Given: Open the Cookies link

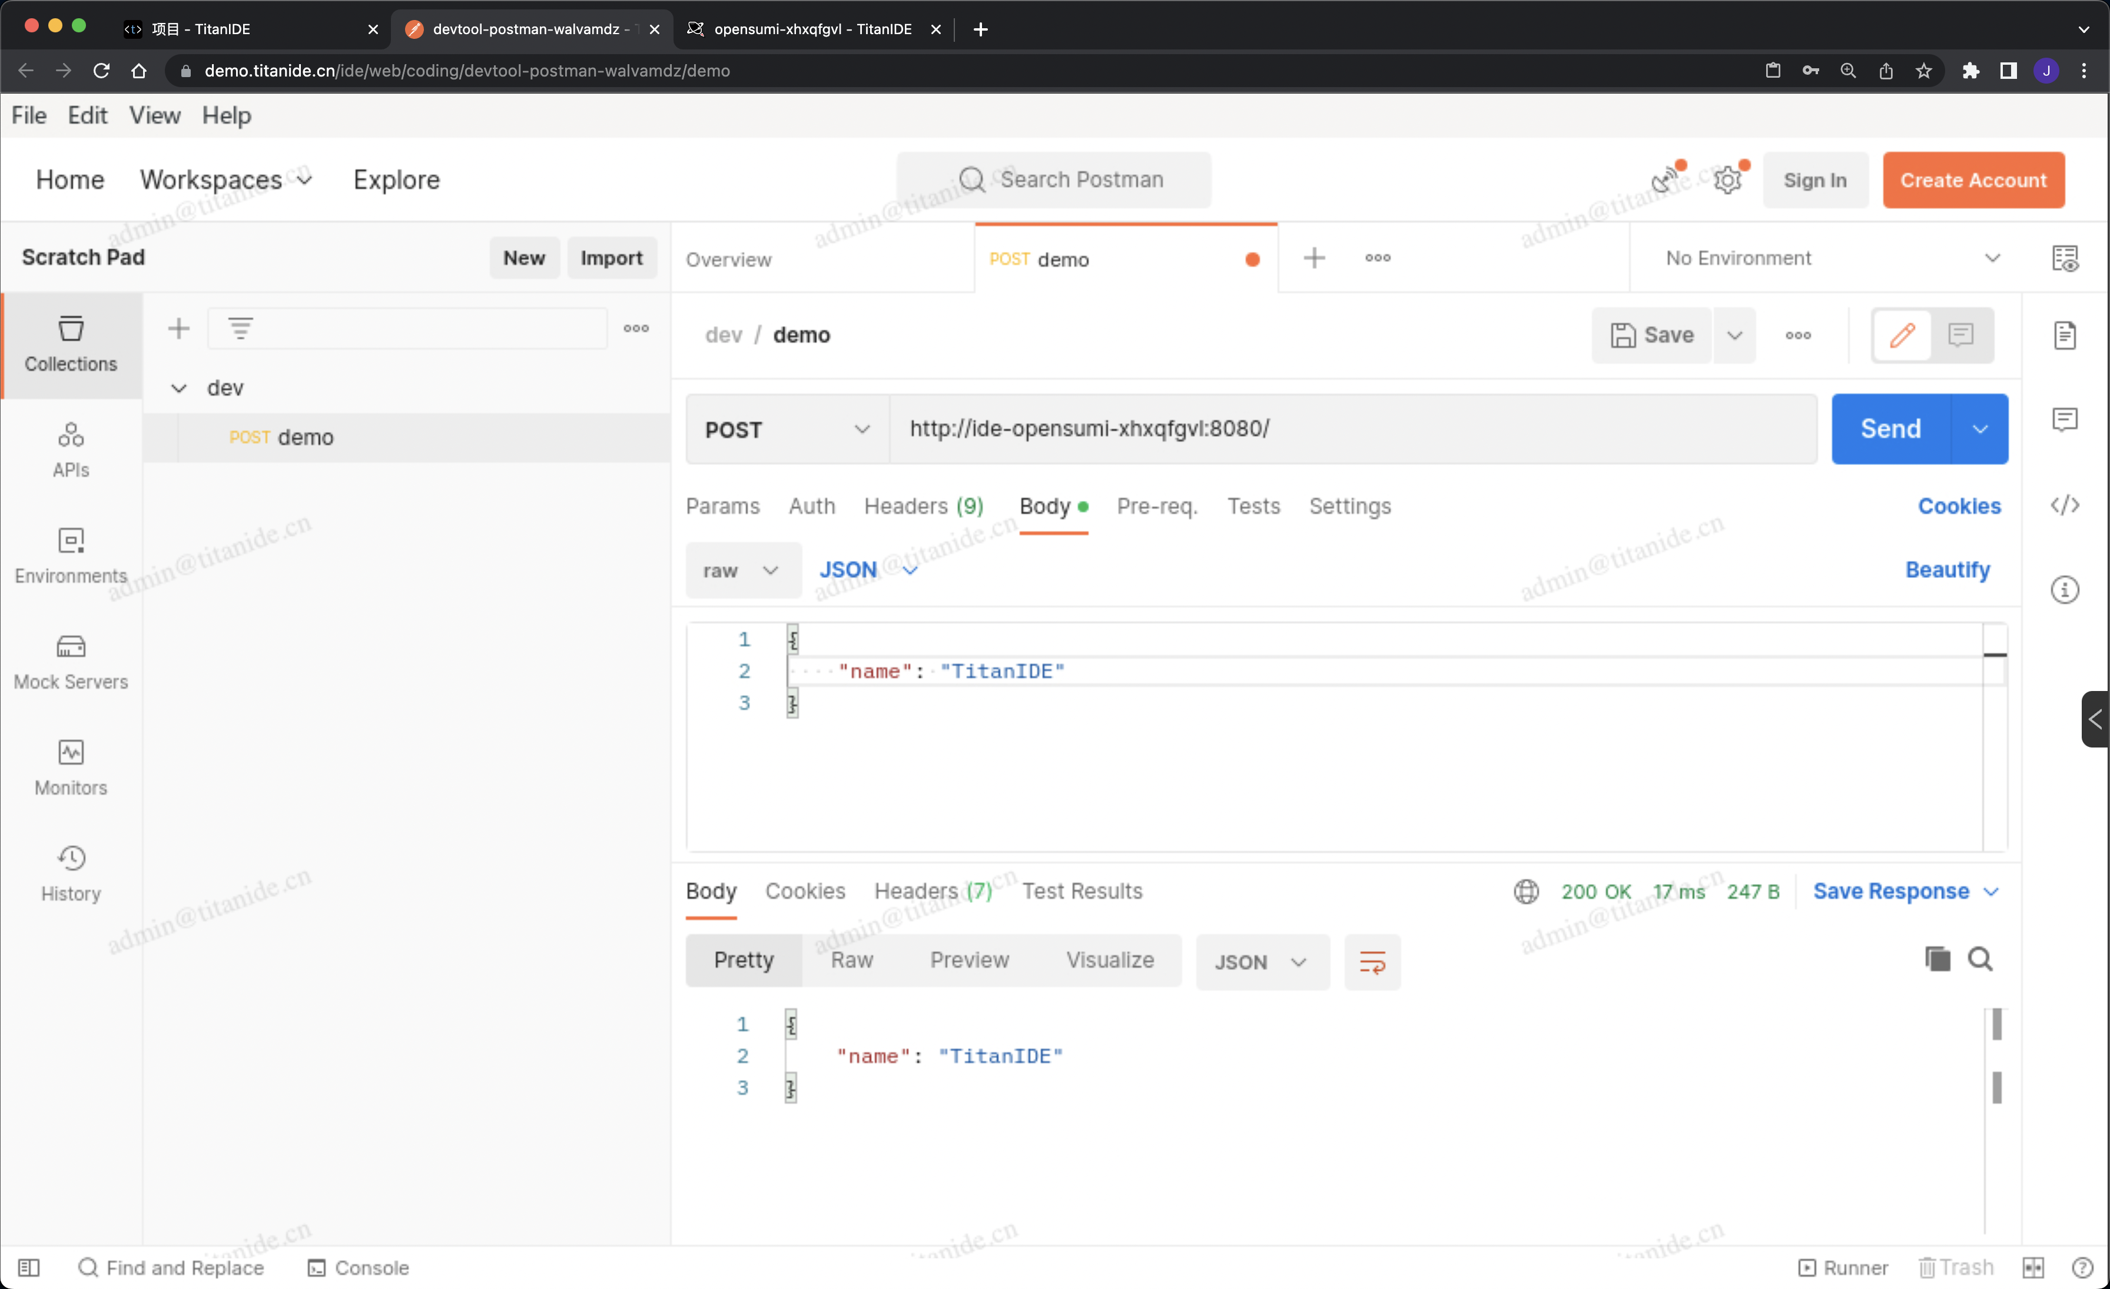Looking at the screenshot, I should click(1959, 507).
